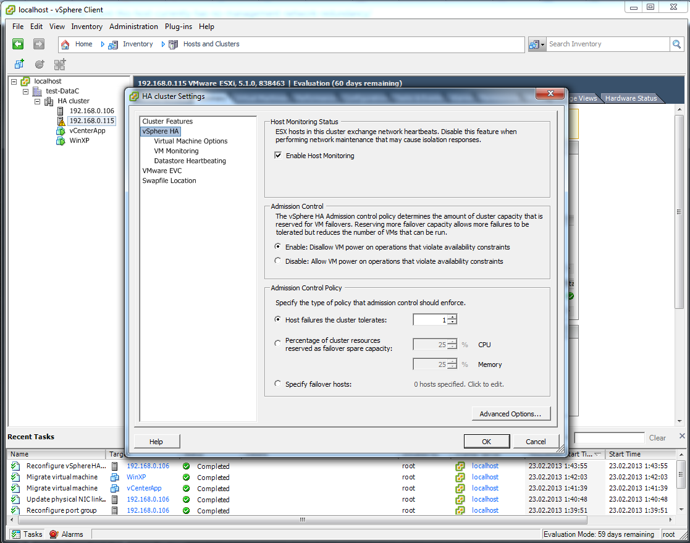Increase host failures tolerated spinner
The width and height of the screenshot is (690, 543).
(452, 317)
